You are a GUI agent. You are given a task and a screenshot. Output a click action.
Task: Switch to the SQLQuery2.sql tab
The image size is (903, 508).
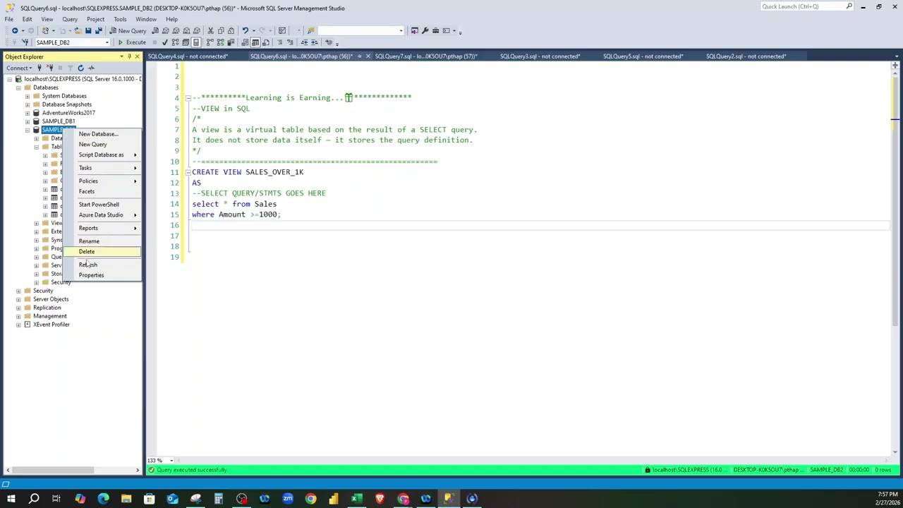point(746,56)
